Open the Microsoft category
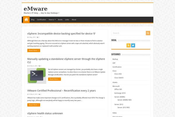This screenshot has height=117, width=175. coord(116,86)
